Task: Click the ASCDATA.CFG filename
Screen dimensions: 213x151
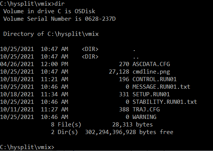Action: pyautogui.click(x=151, y=64)
